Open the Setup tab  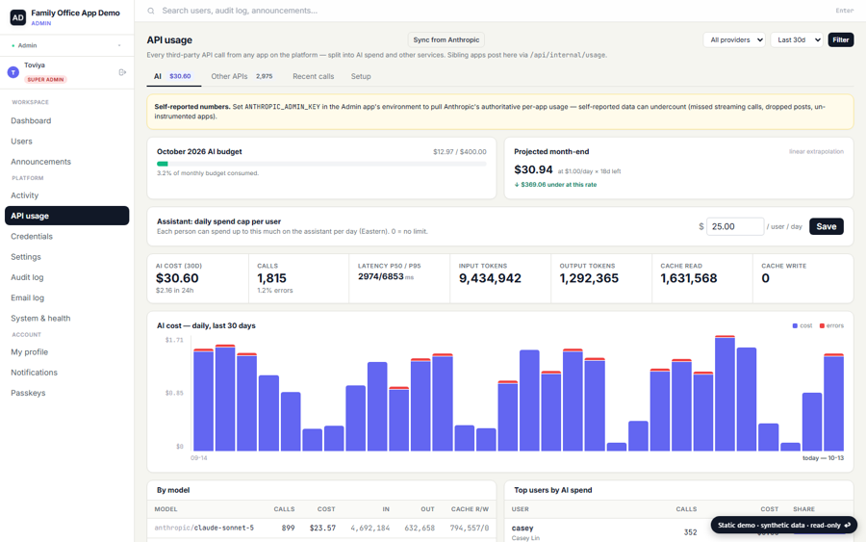(361, 76)
